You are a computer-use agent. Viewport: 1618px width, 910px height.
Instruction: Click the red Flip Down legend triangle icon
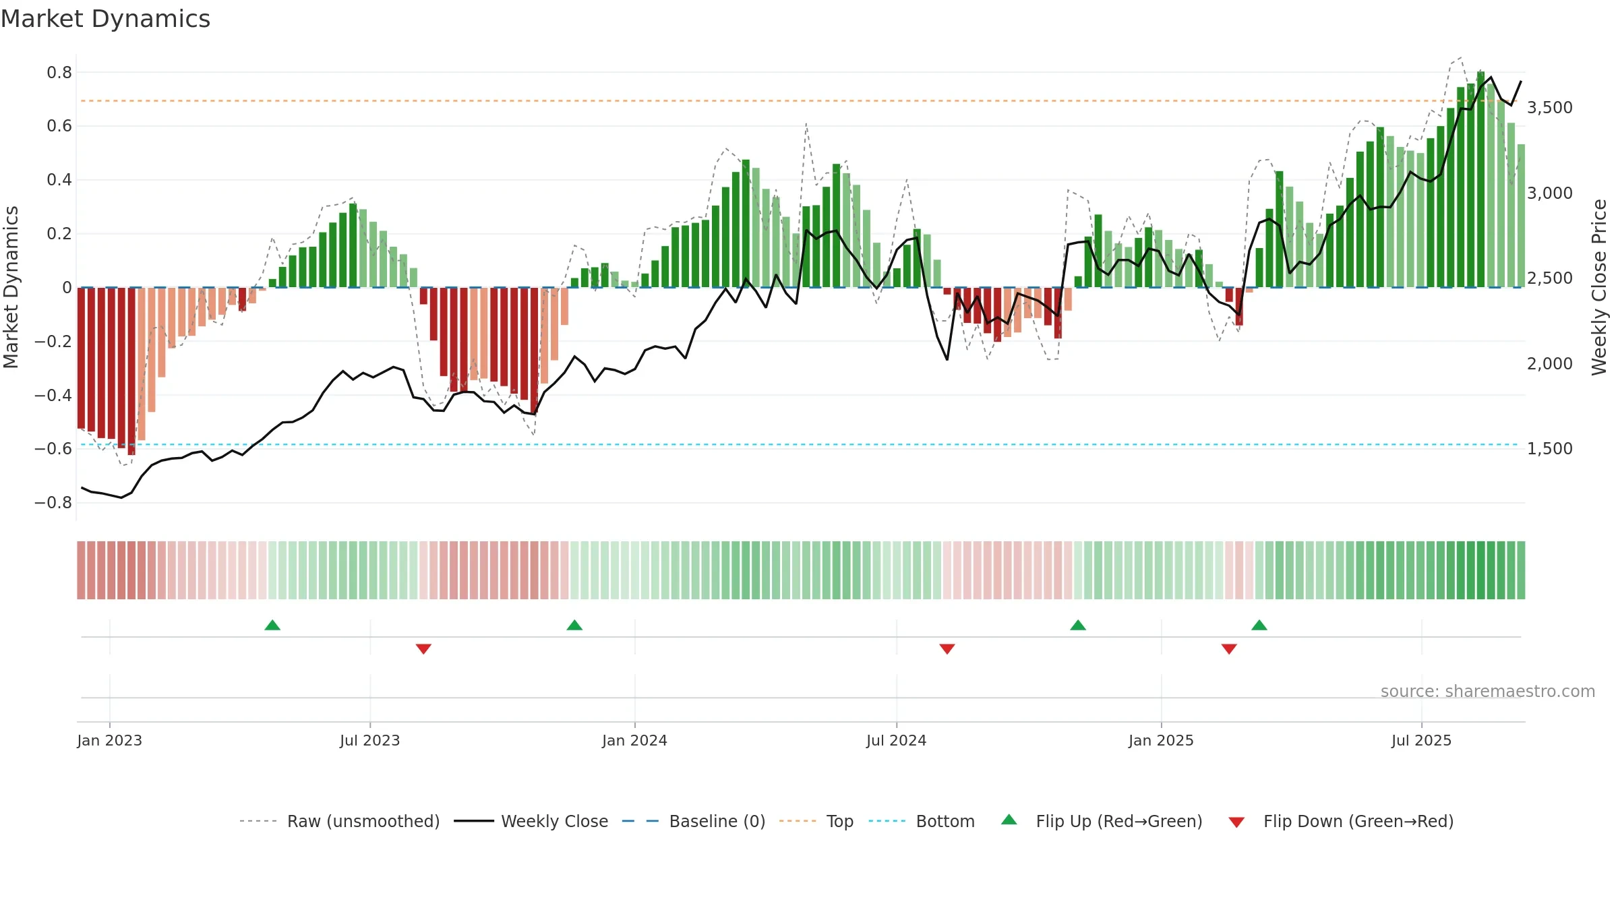coord(1236,822)
